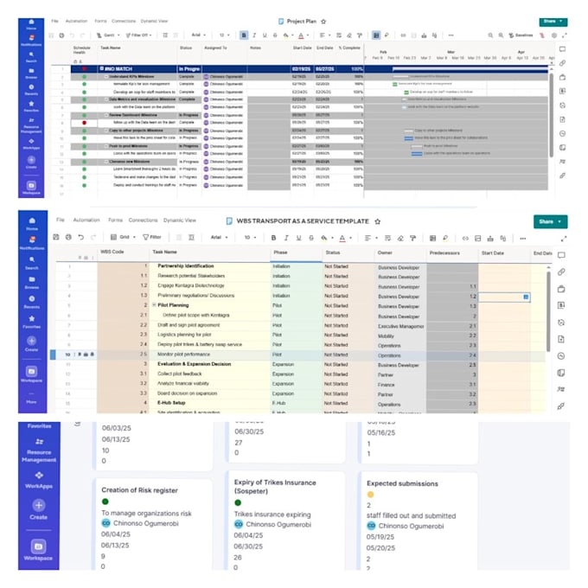Open Automation menu in Project Plan window
Screen dimensions: 588x588
tap(76, 21)
